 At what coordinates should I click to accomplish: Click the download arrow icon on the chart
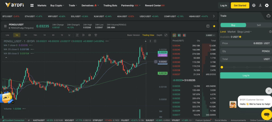point(146,41)
